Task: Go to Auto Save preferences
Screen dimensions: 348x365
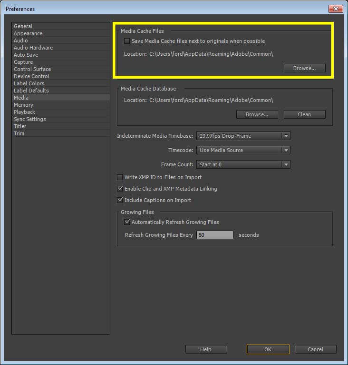Action: coord(61,55)
